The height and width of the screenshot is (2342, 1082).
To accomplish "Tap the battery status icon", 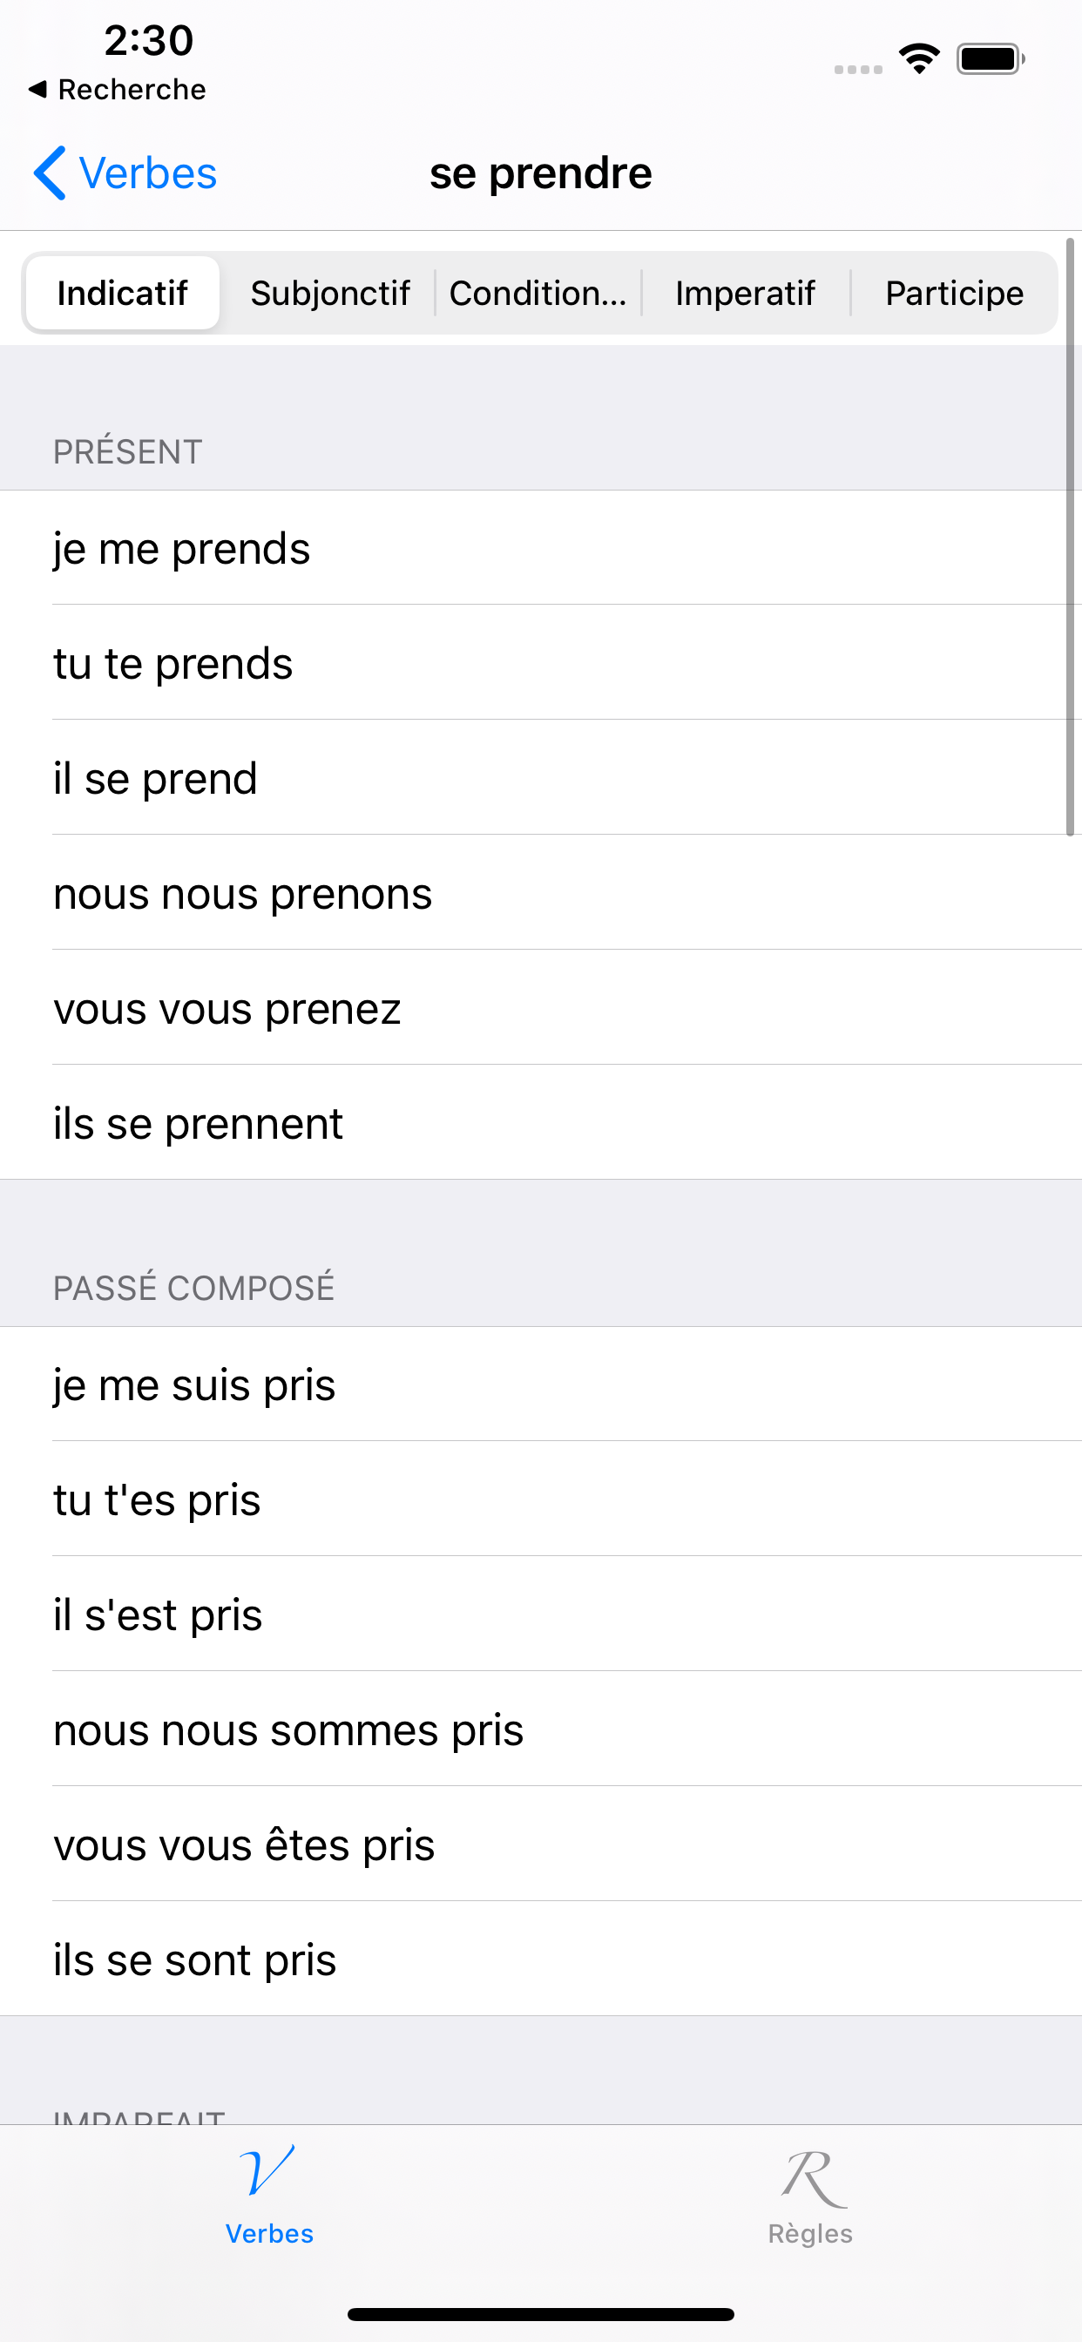I will click(x=991, y=59).
